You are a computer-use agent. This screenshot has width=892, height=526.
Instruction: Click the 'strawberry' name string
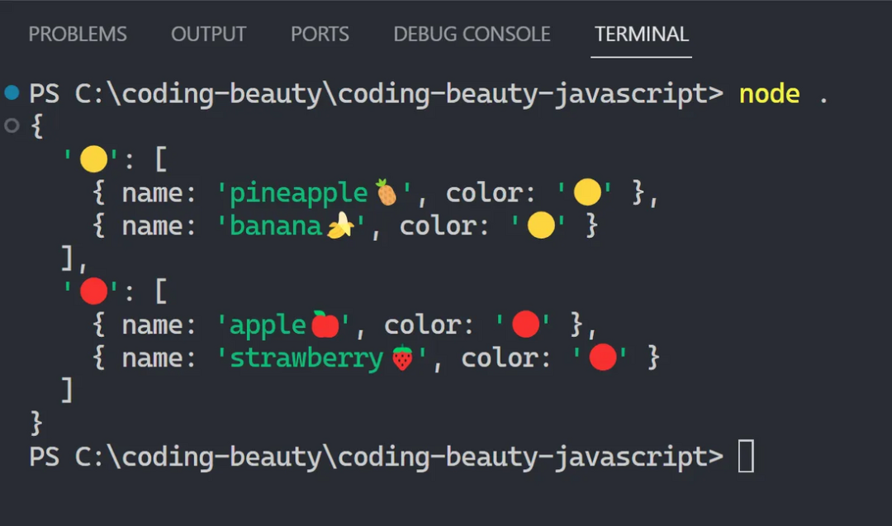[306, 359]
